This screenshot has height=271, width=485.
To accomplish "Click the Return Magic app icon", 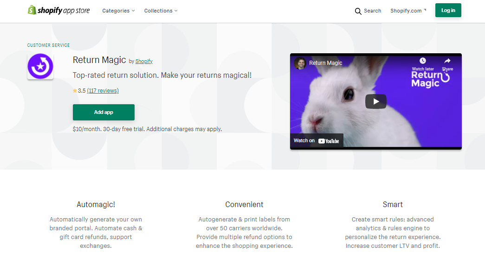I will point(40,66).
